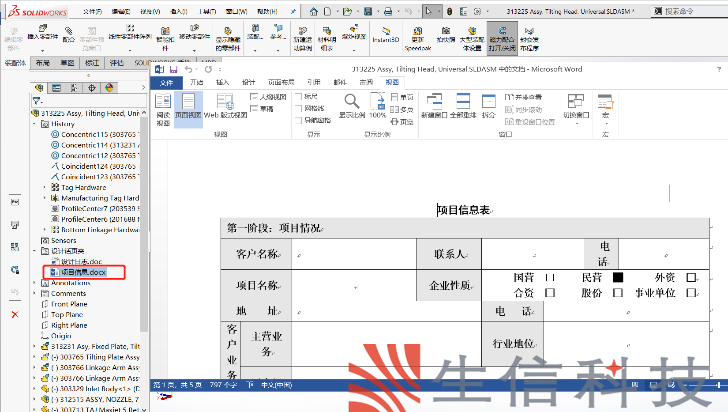
Task: Open Word's 文件 tab
Action: [x=166, y=83]
